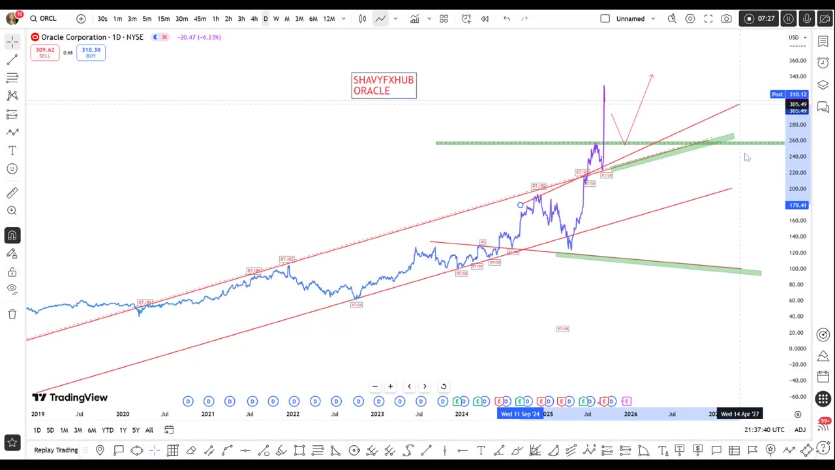This screenshot has width=835, height=470.
Task: Select the line chart type icon
Action: click(380, 18)
